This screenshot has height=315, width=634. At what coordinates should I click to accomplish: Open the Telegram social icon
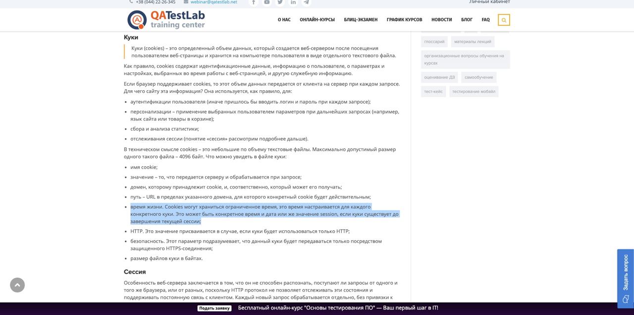pos(306,2)
